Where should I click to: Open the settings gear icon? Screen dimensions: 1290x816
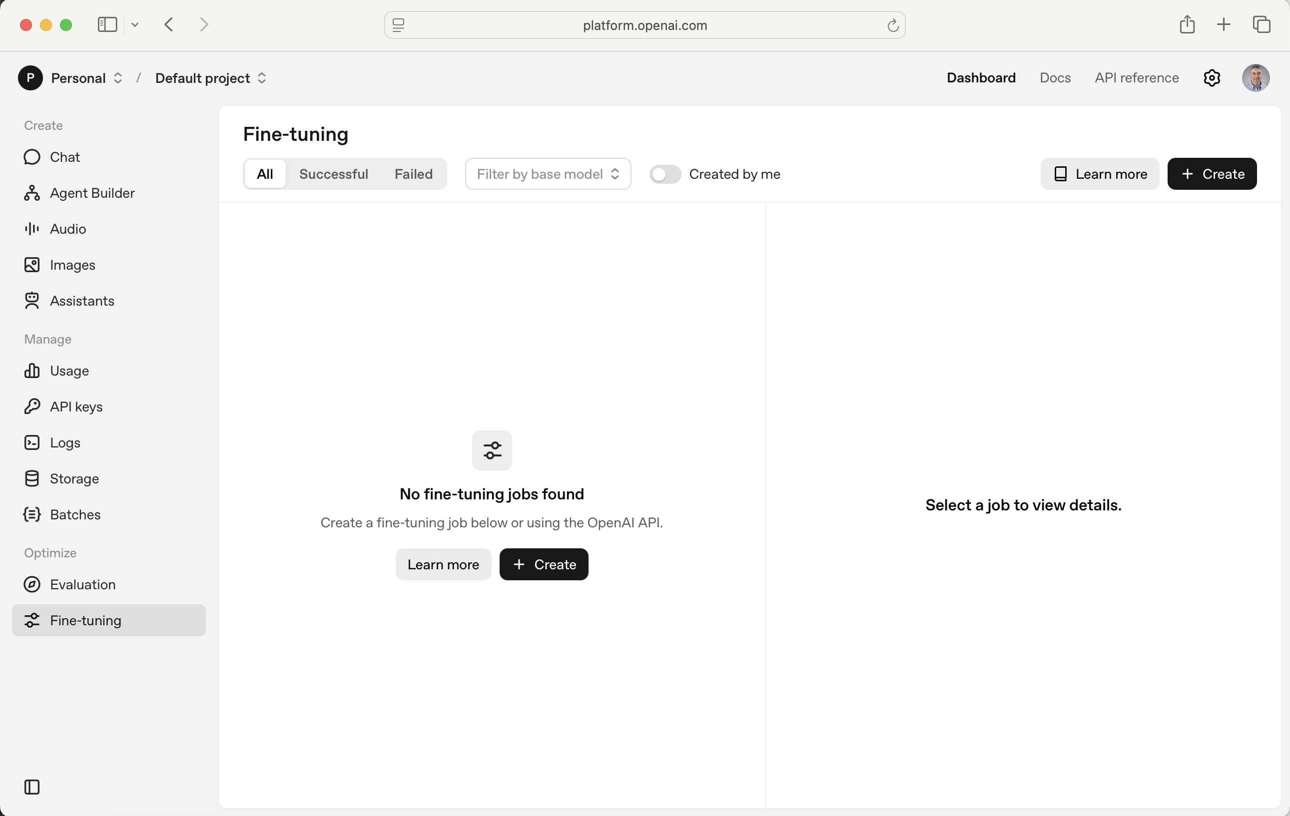tap(1211, 78)
